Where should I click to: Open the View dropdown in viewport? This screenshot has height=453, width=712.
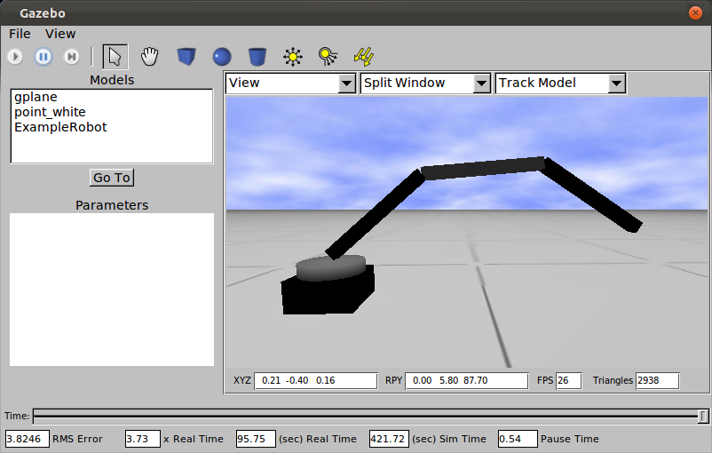coord(290,83)
